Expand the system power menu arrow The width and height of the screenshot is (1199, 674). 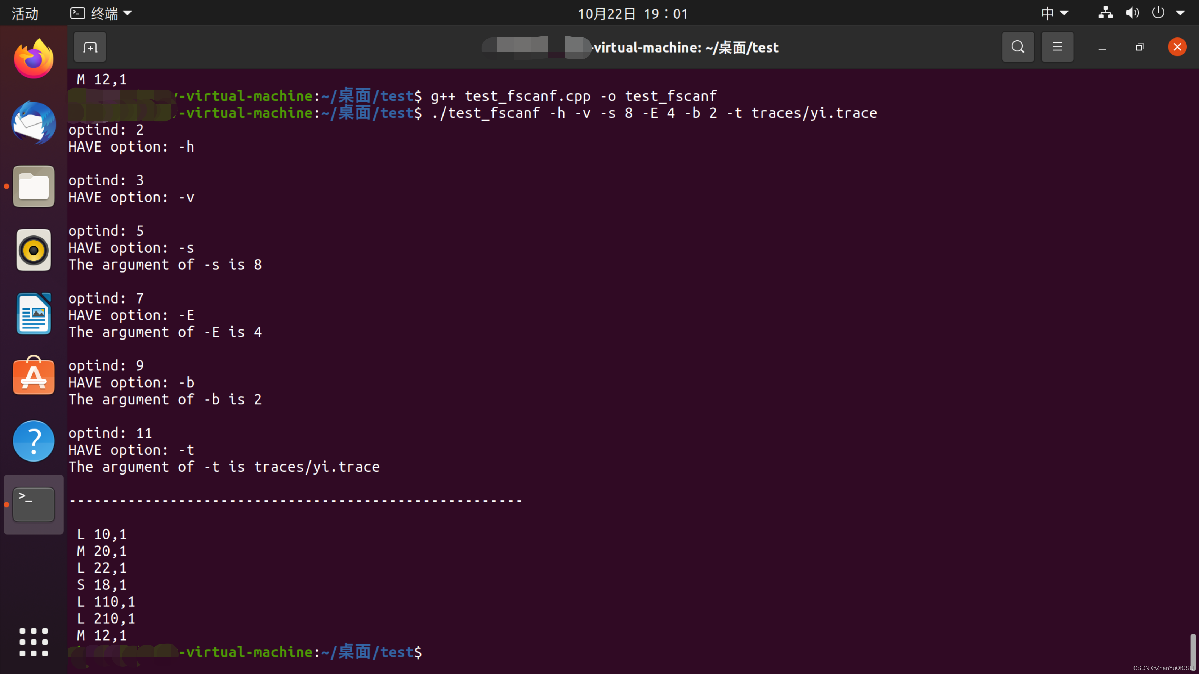pyautogui.click(x=1180, y=13)
